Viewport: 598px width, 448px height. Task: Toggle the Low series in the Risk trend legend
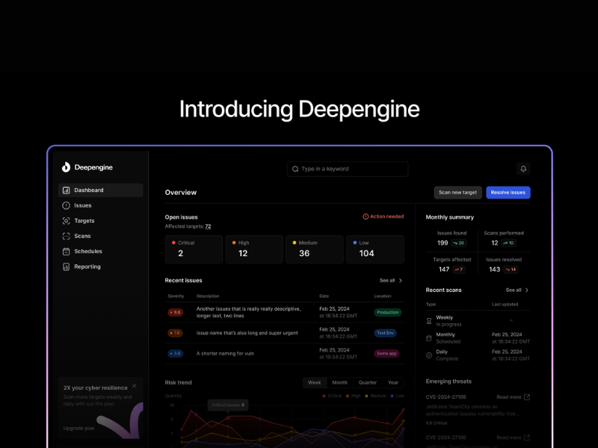(398, 396)
